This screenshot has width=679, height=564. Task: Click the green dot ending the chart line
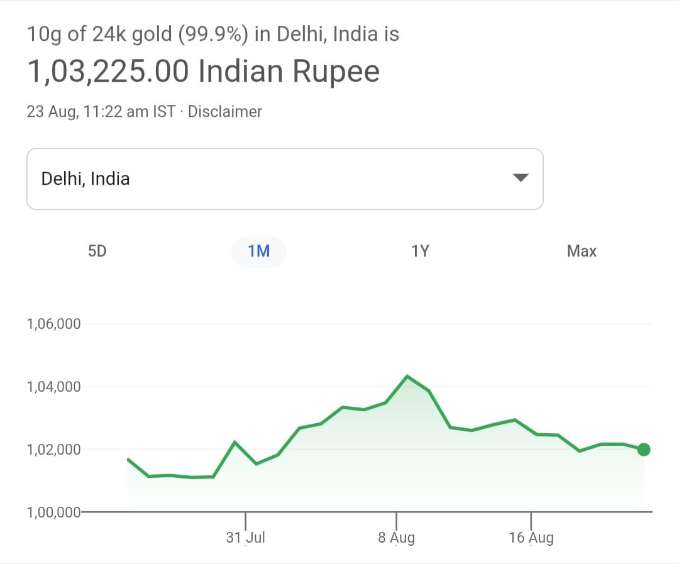(644, 450)
